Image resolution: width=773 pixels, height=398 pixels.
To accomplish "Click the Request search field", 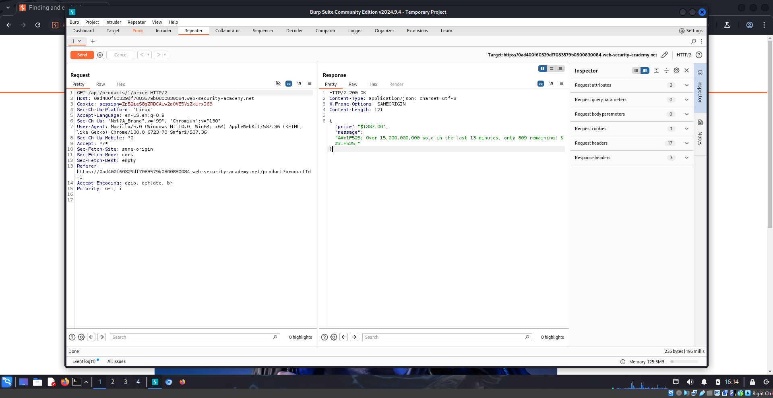I will click(195, 337).
